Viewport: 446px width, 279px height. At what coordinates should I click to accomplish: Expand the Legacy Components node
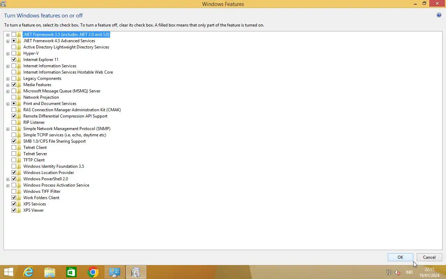8,79
